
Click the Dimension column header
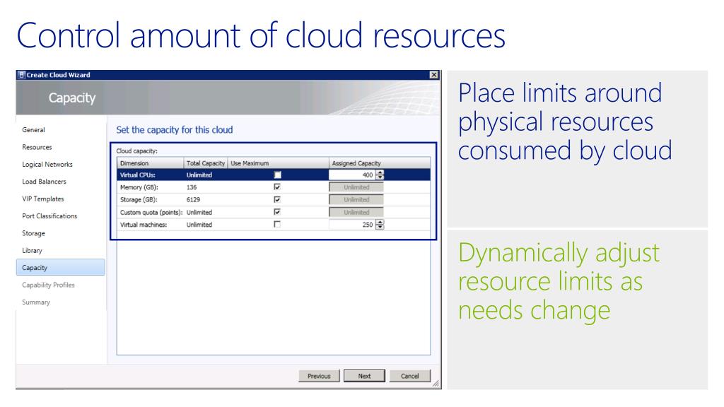click(x=150, y=163)
